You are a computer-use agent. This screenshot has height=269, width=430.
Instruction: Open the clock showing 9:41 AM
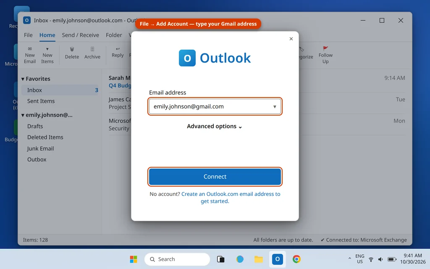click(412, 259)
